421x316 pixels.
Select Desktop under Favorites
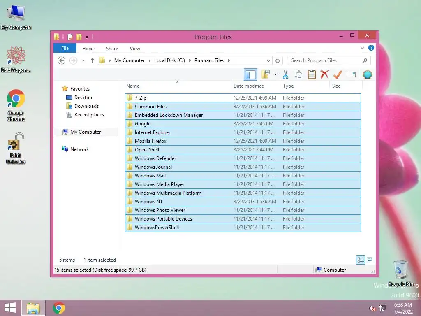click(83, 98)
